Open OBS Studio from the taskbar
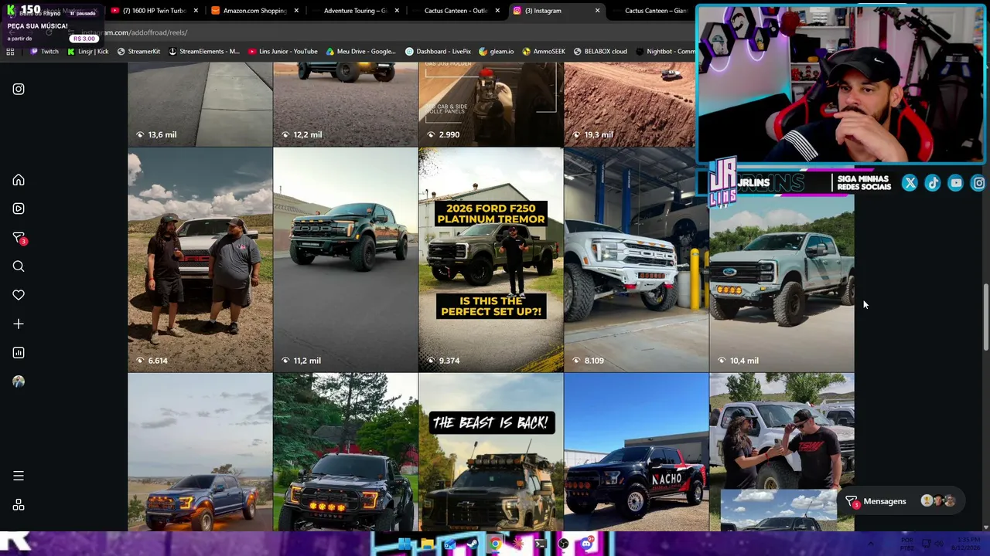 (x=563, y=544)
